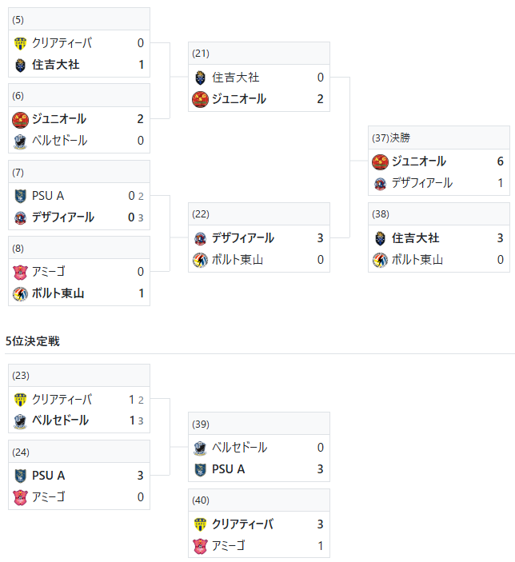Click ボルト東山 logo in match (22)
The width and height of the screenshot is (515, 562).
[x=200, y=260]
